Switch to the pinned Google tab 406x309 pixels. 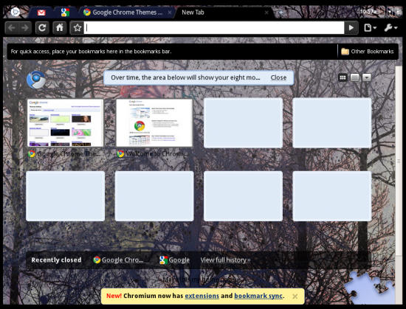[x=65, y=13]
